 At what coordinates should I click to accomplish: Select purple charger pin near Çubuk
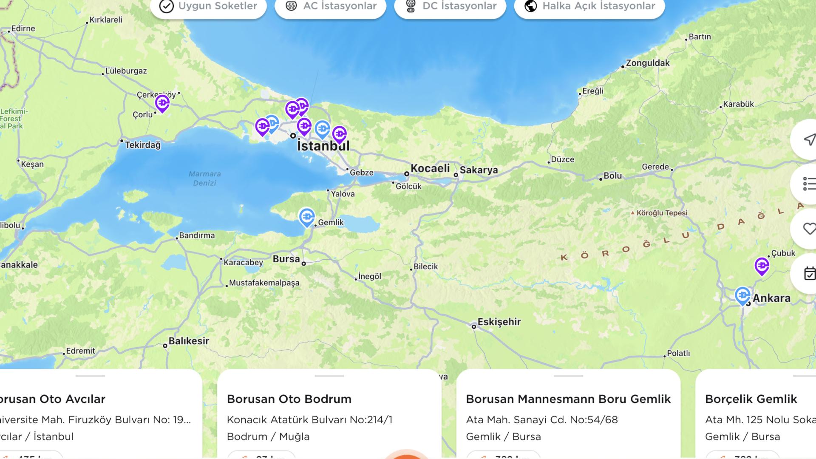[x=762, y=266]
